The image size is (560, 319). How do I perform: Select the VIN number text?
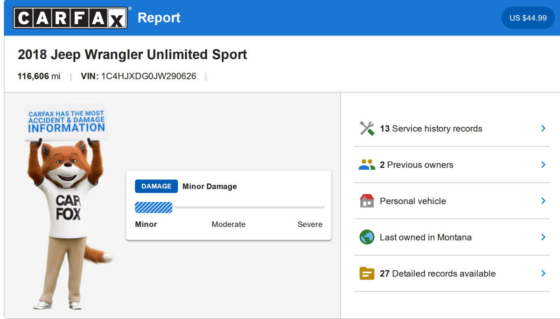click(x=148, y=76)
